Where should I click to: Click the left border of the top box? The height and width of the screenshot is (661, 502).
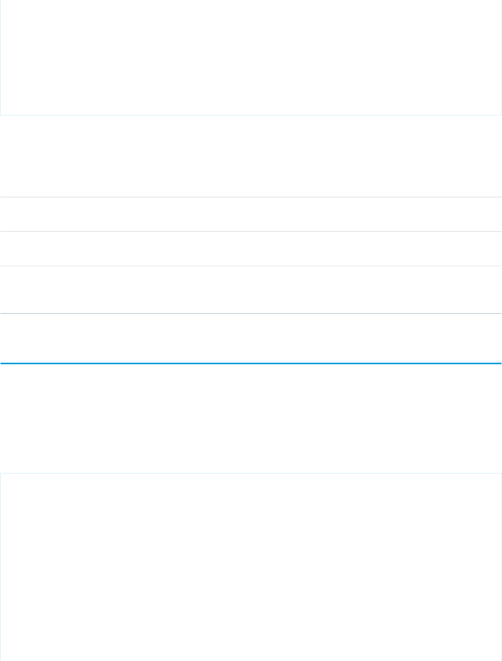point(1,57)
